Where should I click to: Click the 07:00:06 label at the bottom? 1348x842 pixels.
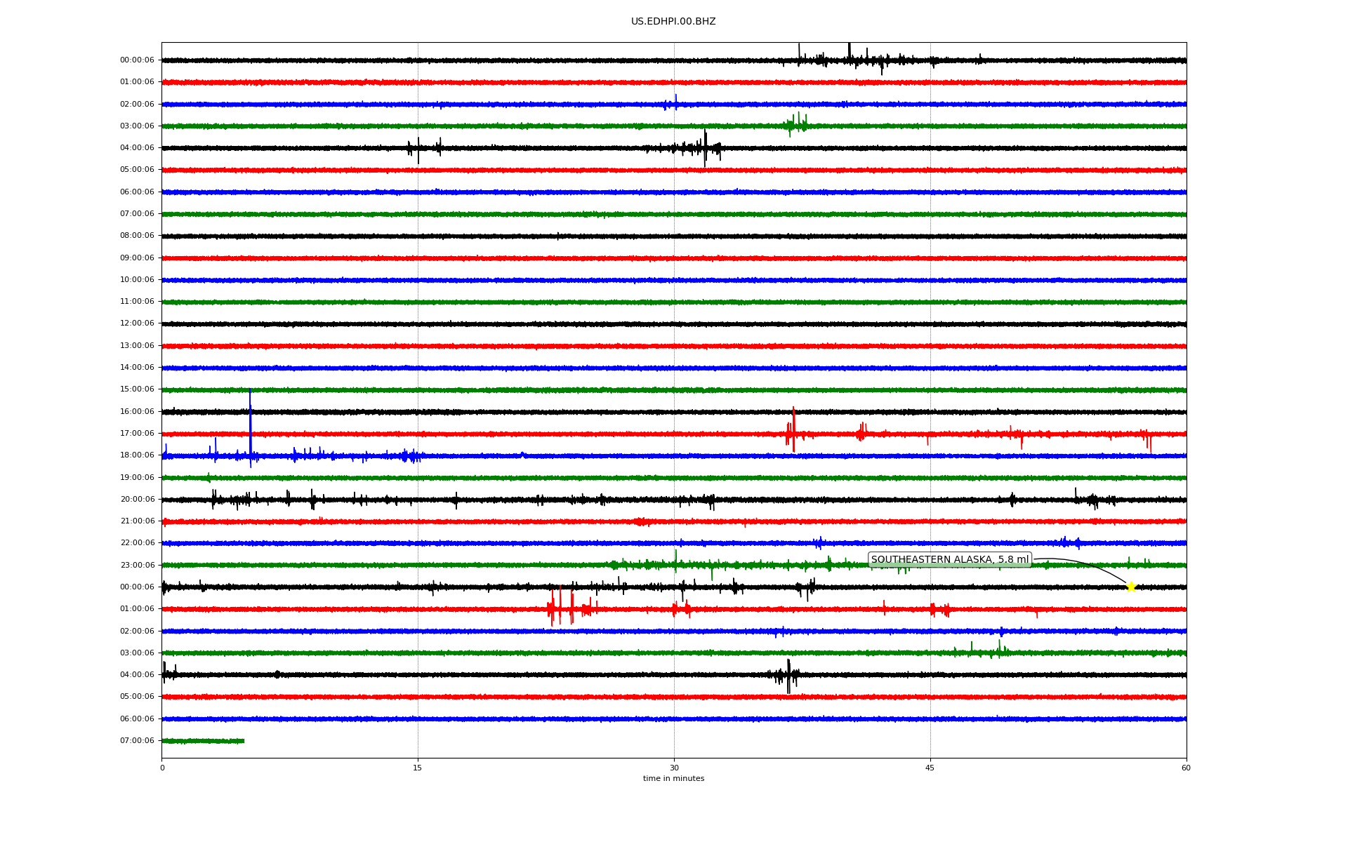point(137,741)
